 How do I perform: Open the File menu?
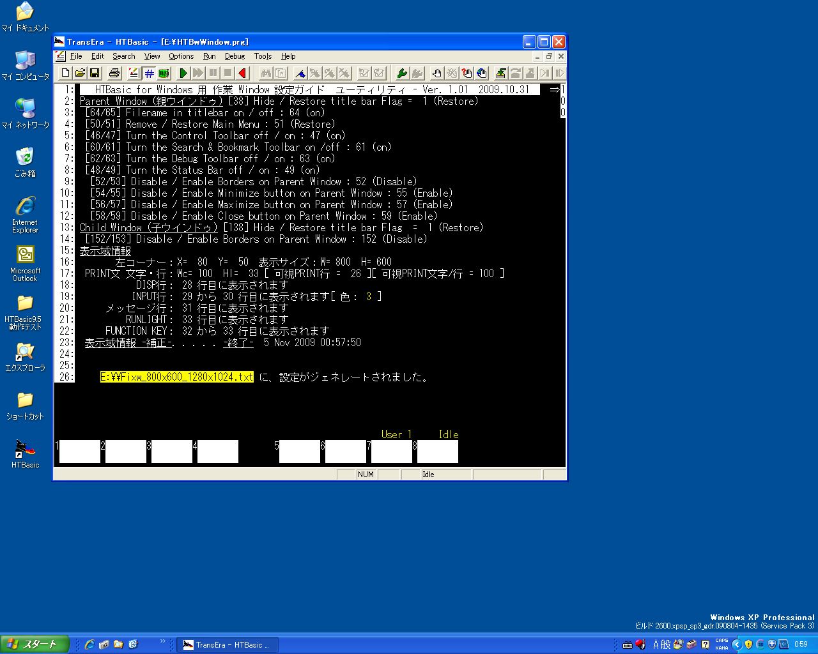click(76, 56)
